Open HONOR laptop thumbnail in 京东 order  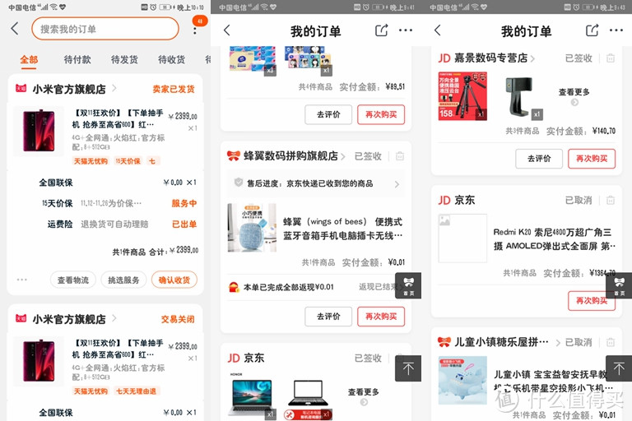tap(253, 397)
